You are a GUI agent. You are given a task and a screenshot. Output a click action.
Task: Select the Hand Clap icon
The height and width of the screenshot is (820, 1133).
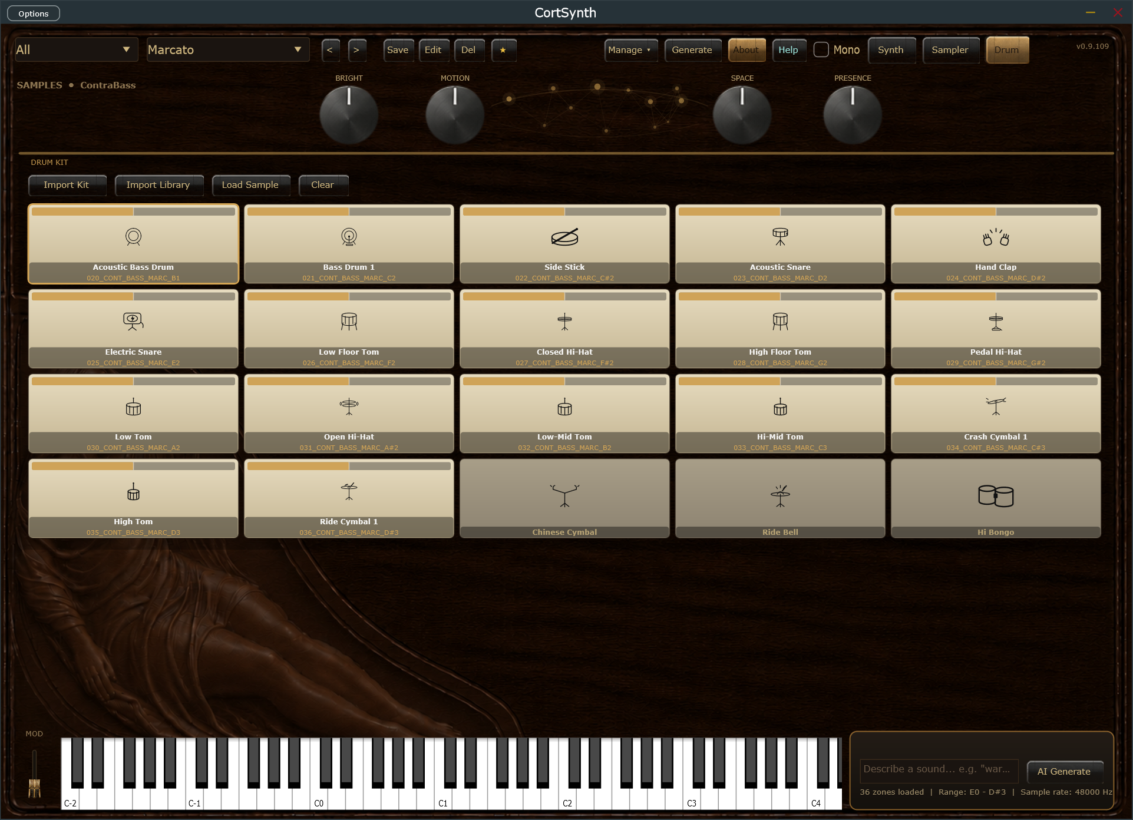click(x=996, y=237)
